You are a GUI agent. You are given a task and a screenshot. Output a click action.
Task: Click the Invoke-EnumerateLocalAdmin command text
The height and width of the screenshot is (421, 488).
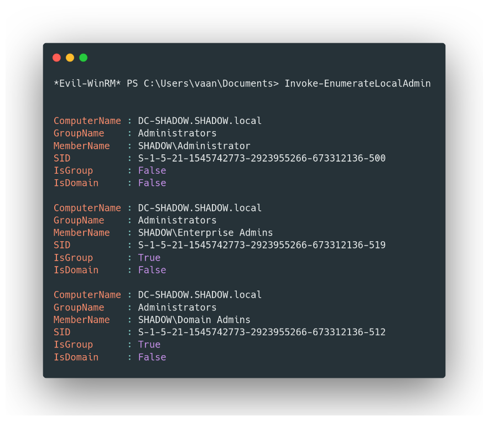357,84
